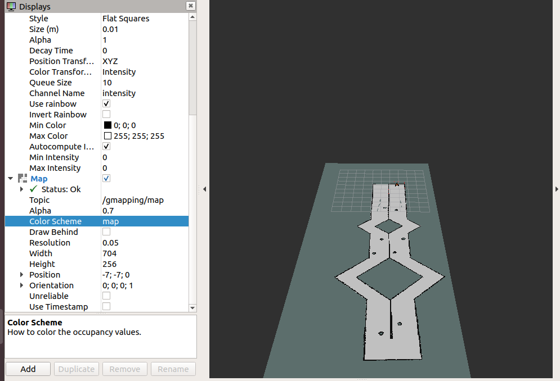Hide the Map display by unchecking its checkbox

click(x=106, y=178)
